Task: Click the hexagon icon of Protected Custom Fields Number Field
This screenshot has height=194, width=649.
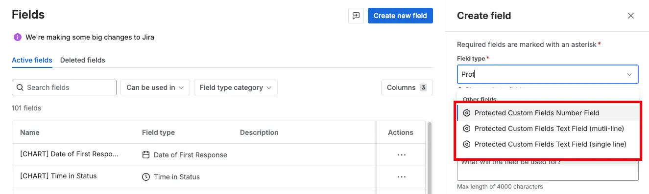Action: [467, 113]
